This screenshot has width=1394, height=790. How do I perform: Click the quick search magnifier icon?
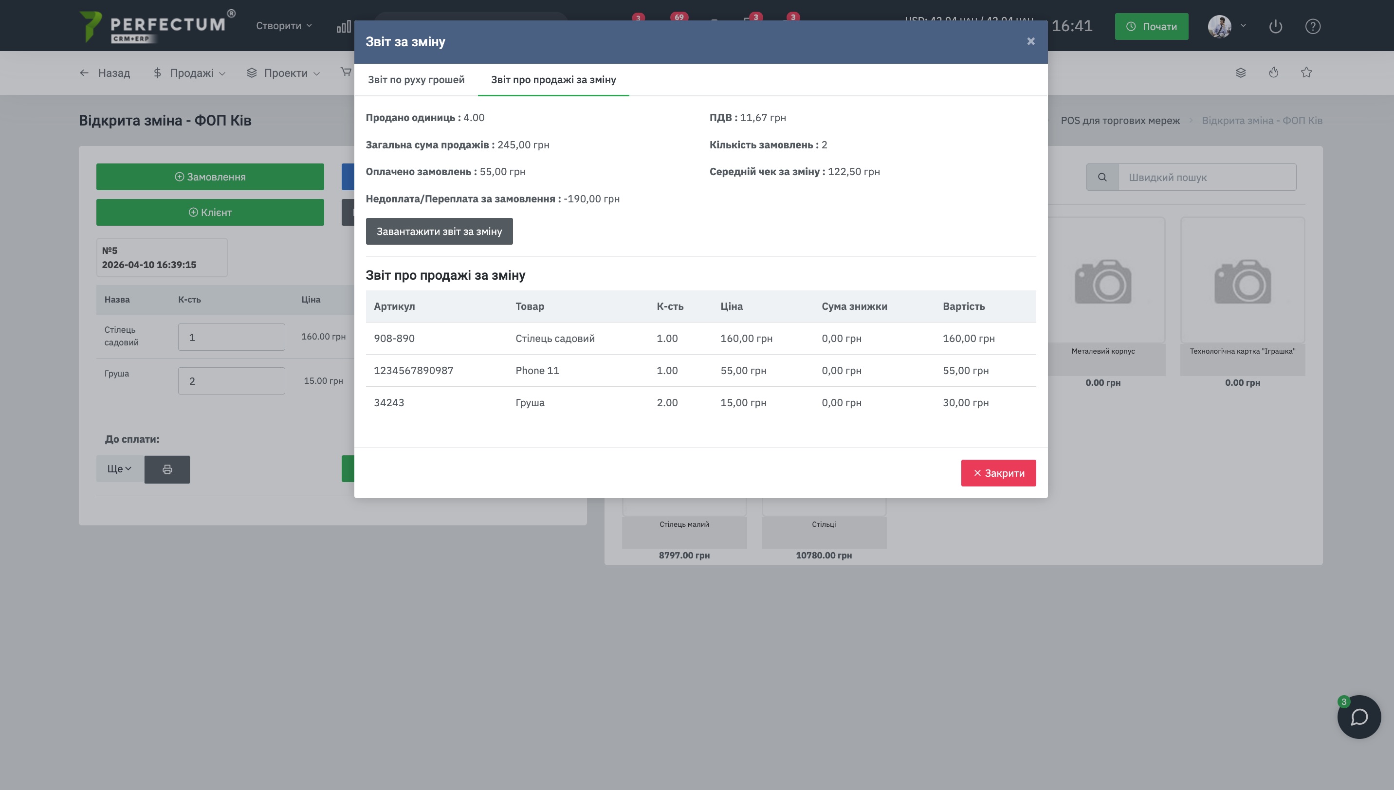[x=1102, y=178]
